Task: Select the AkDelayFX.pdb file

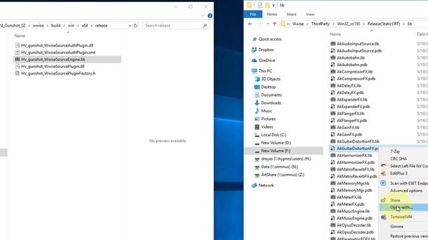Action: pyautogui.click(x=350, y=93)
